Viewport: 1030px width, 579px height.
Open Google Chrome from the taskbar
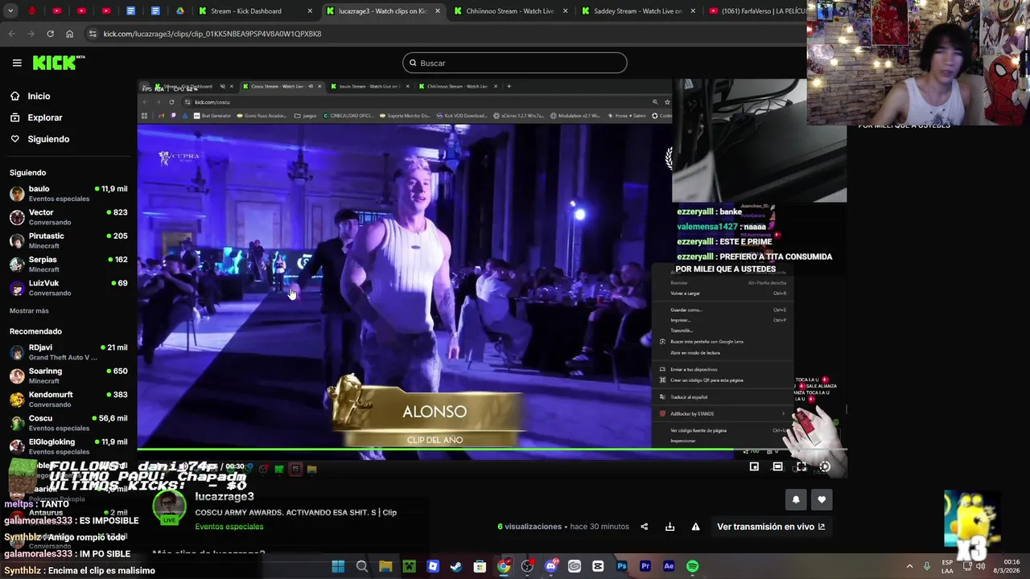[x=503, y=566]
